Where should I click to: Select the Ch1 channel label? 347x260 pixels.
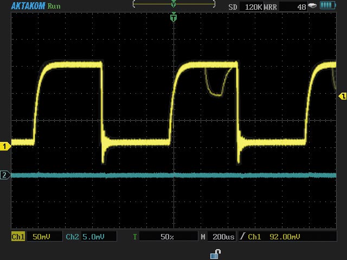pos(18,237)
